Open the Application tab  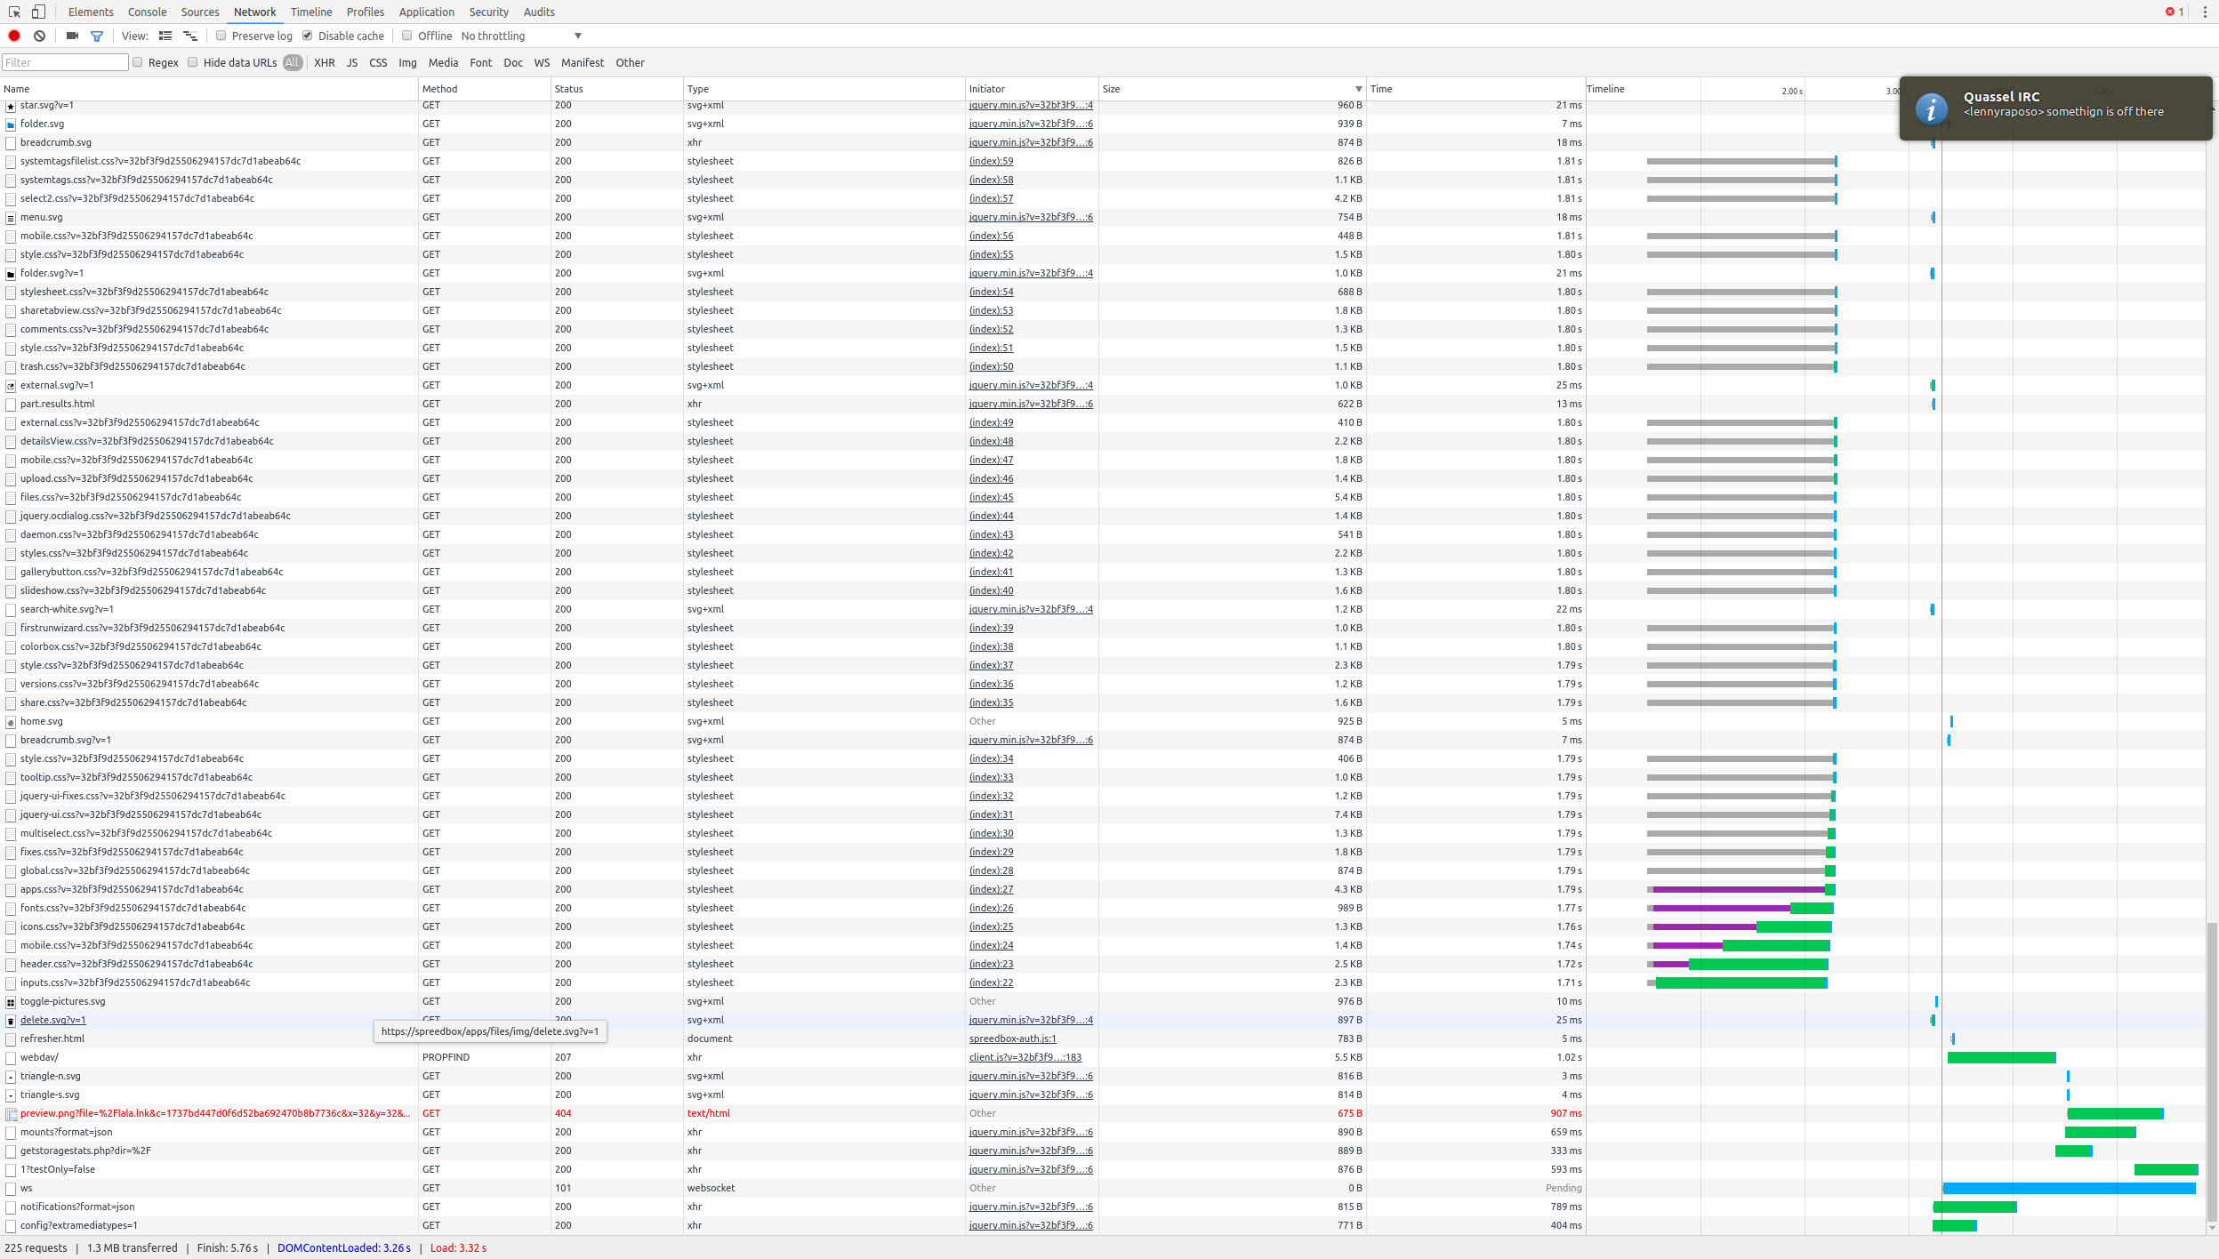[x=426, y=12]
